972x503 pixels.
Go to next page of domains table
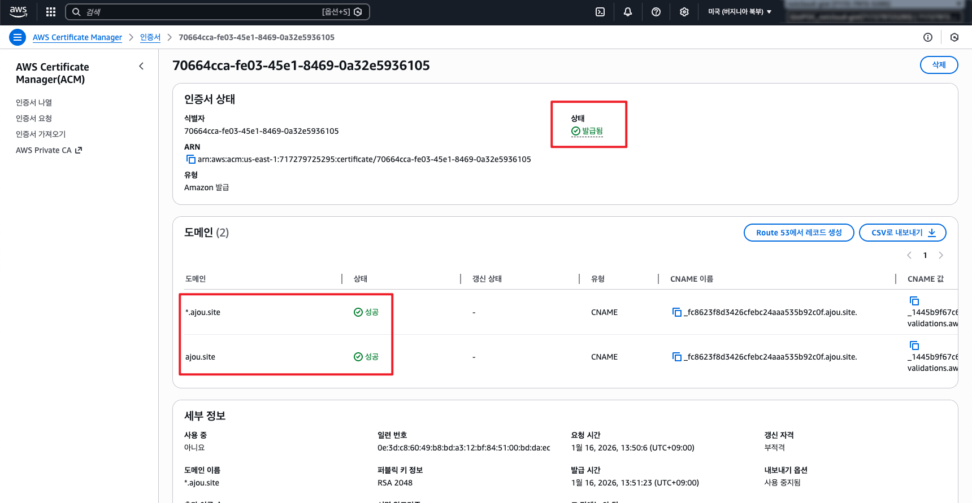(x=941, y=255)
